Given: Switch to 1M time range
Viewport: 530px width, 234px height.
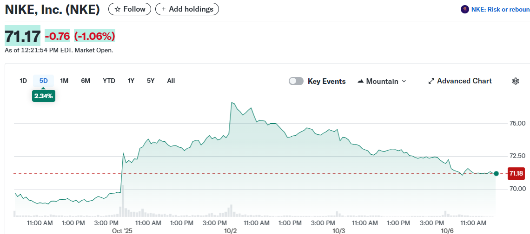Looking at the screenshot, I should [x=64, y=81].
